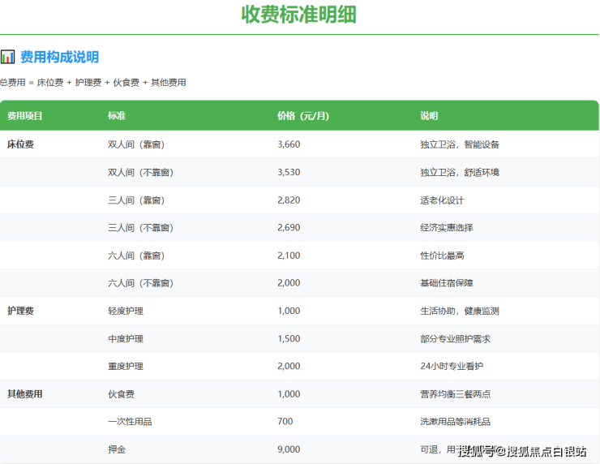Select the 费用构成说明 section heading
The image size is (600, 464).
coord(59,57)
